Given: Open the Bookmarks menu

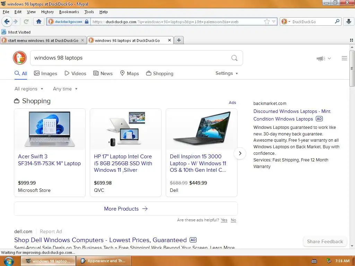Looking at the screenshot, I should click(x=69, y=12).
